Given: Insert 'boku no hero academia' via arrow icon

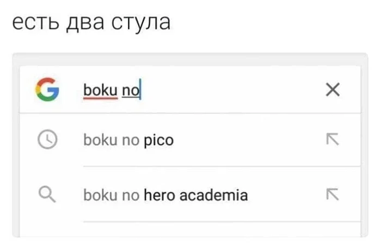Looking at the screenshot, I should 331,194.
